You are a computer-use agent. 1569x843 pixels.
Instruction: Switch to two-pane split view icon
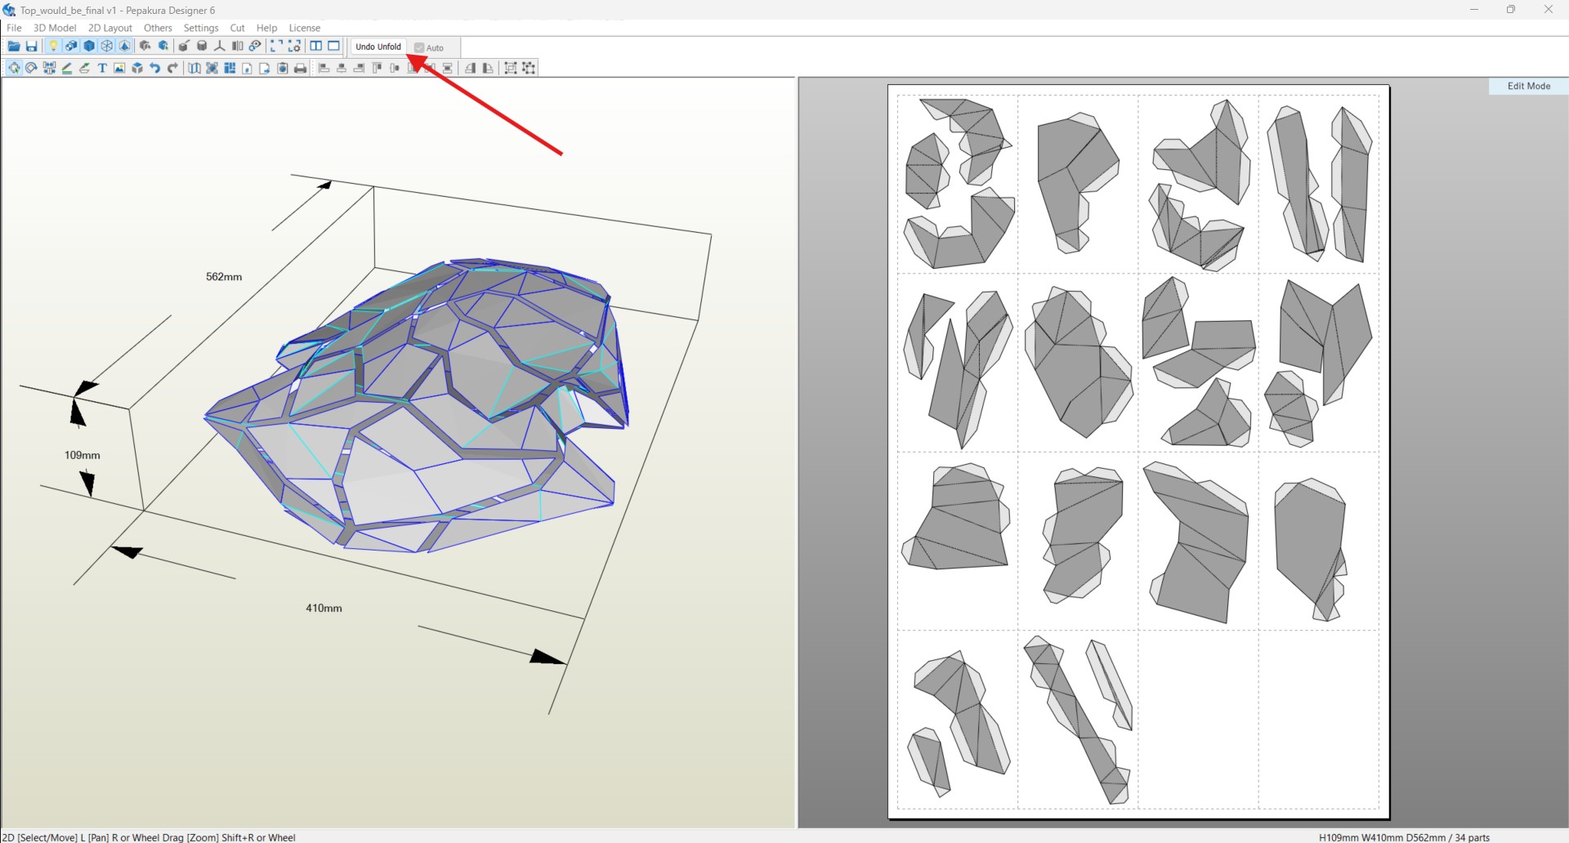tap(316, 47)
